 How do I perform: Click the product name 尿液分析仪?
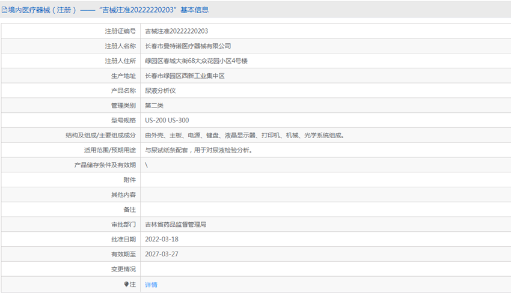160,91
